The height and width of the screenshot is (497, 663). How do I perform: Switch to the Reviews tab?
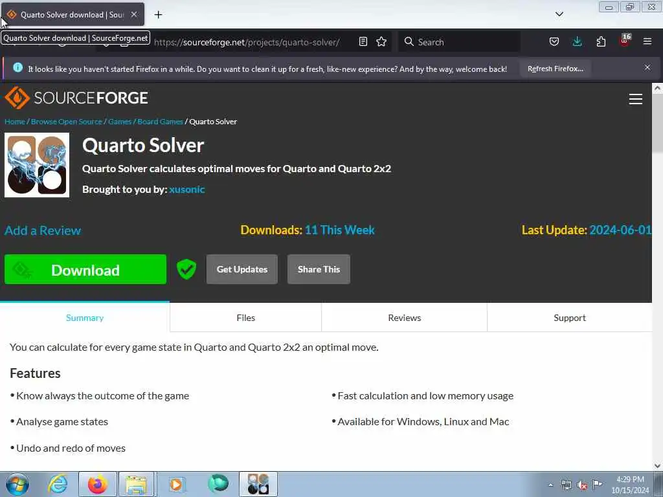coord(404,318)
